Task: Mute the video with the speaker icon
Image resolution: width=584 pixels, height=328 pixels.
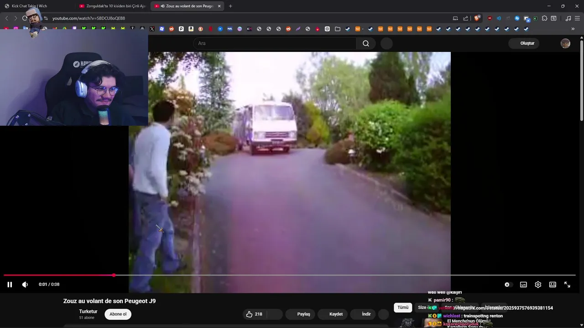Action: pos(25,284)
